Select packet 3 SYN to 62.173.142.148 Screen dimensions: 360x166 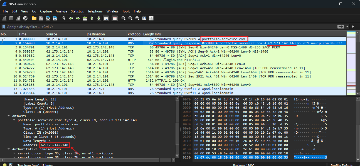coord(173,47)
